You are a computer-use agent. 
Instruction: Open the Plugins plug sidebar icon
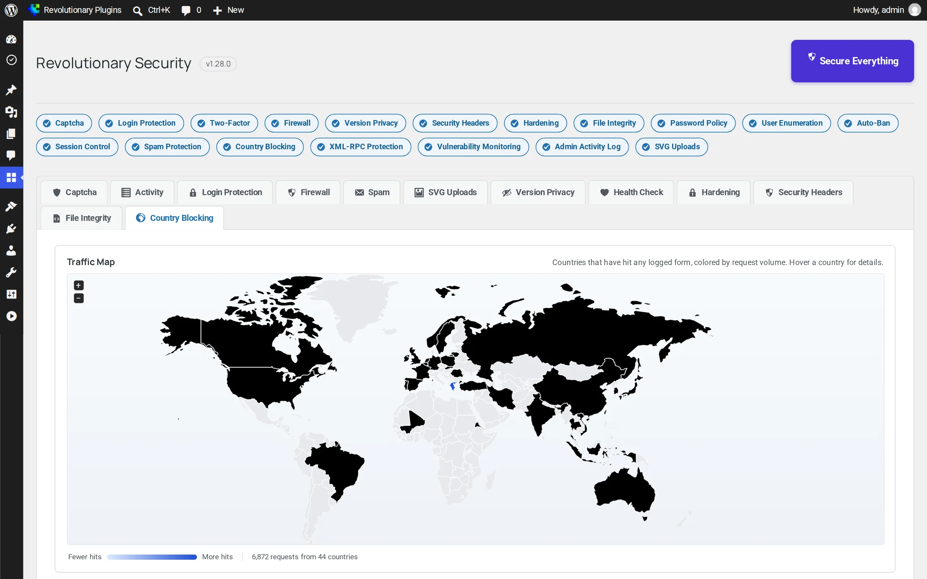point(11,229)
